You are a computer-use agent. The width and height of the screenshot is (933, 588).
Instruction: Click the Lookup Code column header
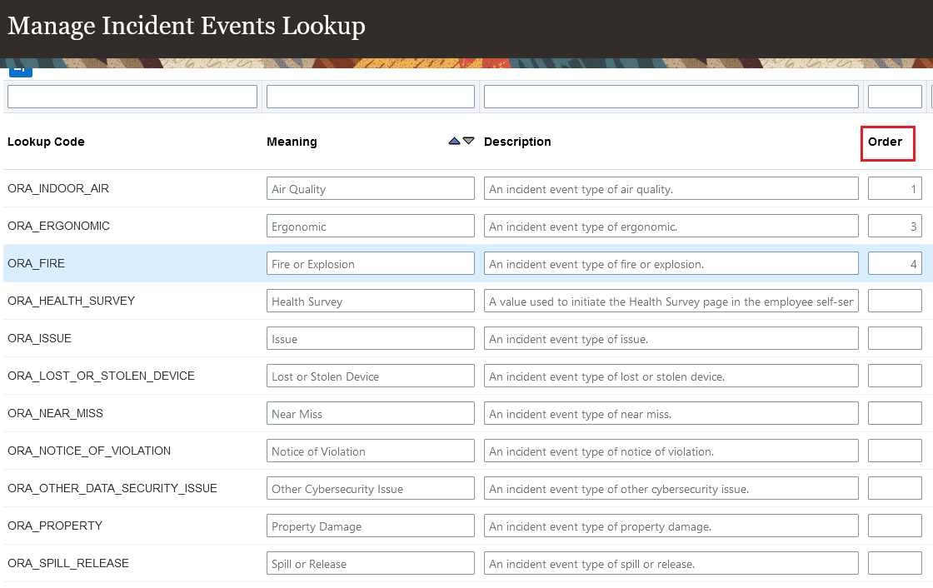click(x=46, y=142)
